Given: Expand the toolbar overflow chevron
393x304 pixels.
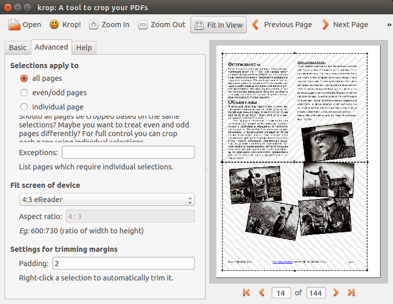Looking at the screenshot, I should tap(389, 25).
